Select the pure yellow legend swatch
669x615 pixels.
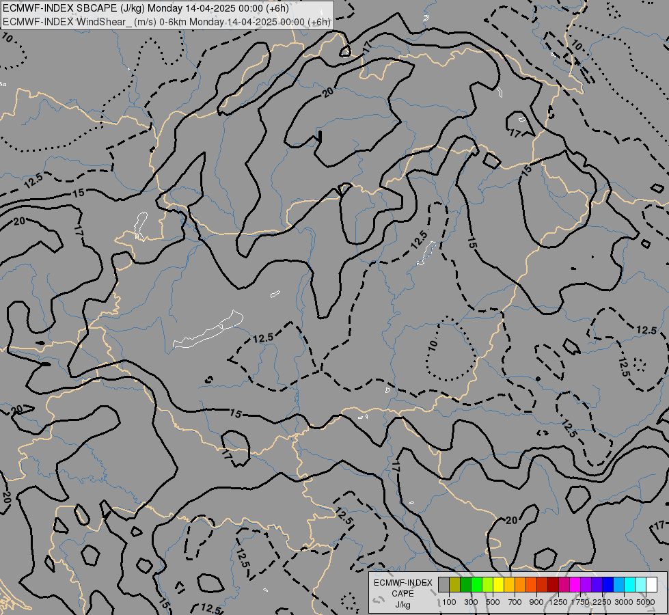coord(498,584)
